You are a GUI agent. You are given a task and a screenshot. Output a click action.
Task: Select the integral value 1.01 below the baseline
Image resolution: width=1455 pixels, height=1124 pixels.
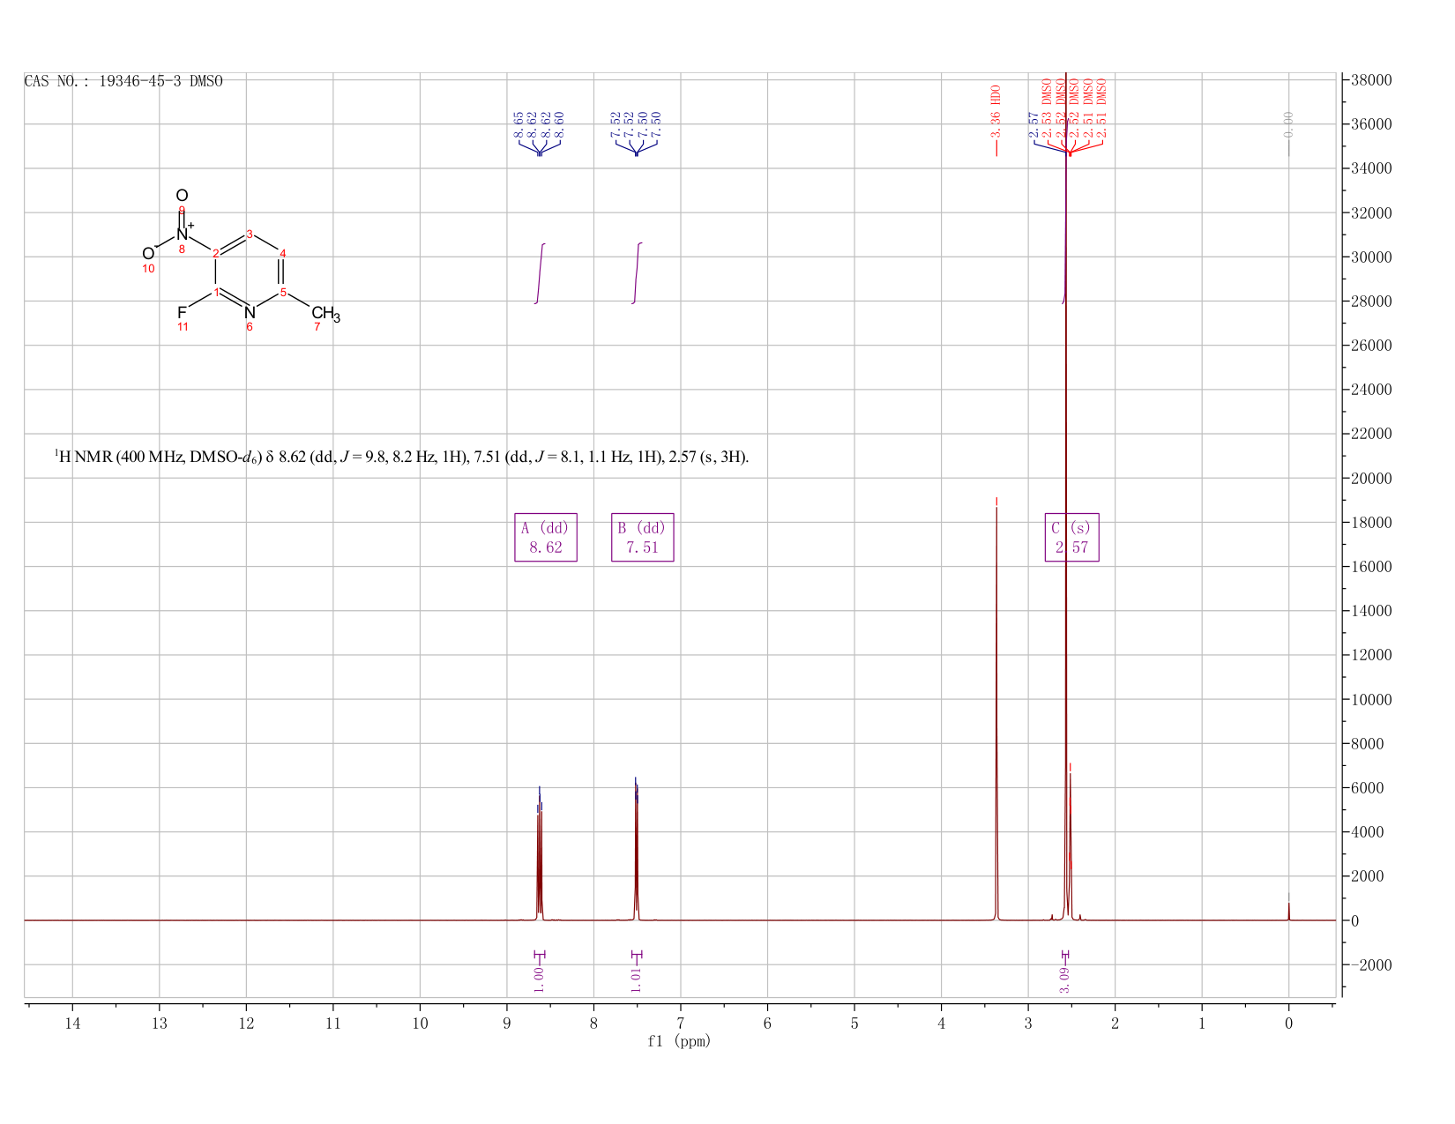[x=637, y=979]
